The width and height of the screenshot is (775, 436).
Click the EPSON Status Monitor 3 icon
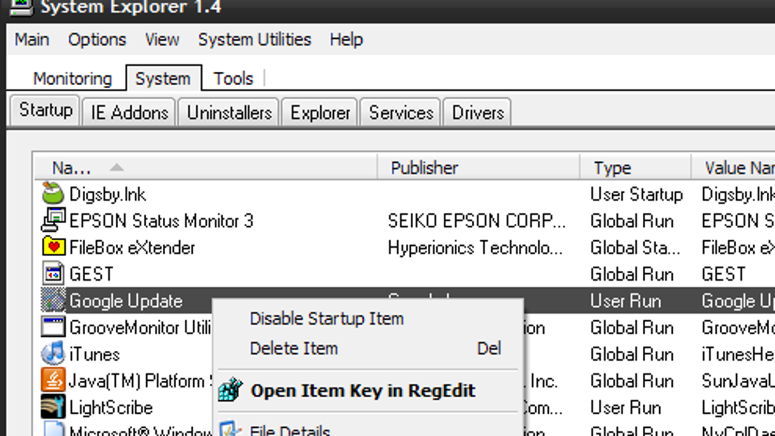(53, 220)
